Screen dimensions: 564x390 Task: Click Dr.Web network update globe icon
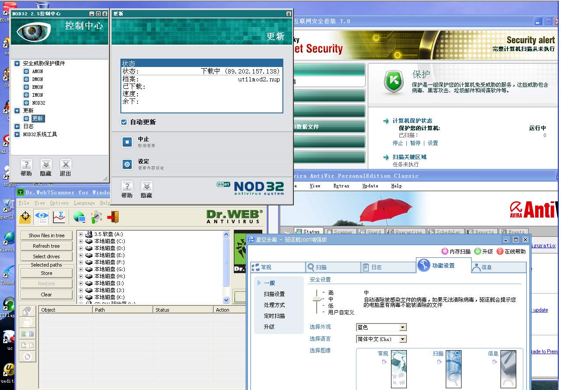pos(79,216)
